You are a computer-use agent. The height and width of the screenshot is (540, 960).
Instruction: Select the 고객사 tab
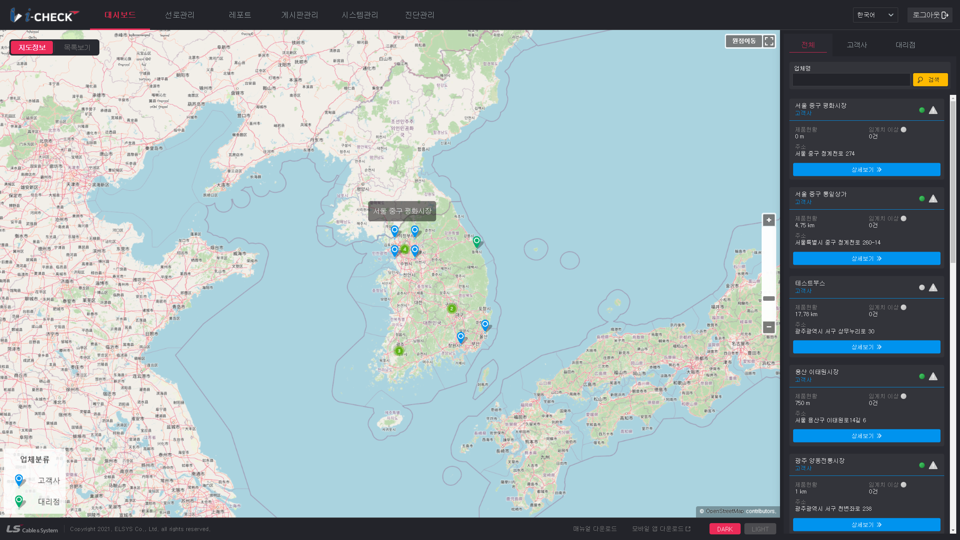click(857, 45)
